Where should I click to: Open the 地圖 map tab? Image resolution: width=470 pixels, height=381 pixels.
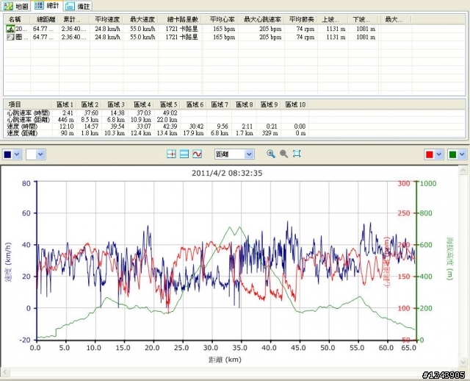pyautogui.click(x=15, y=6)
